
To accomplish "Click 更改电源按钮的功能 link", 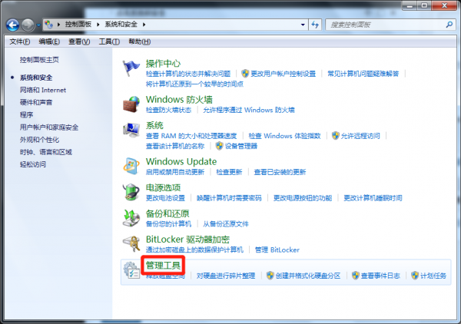I will (303, 198).
